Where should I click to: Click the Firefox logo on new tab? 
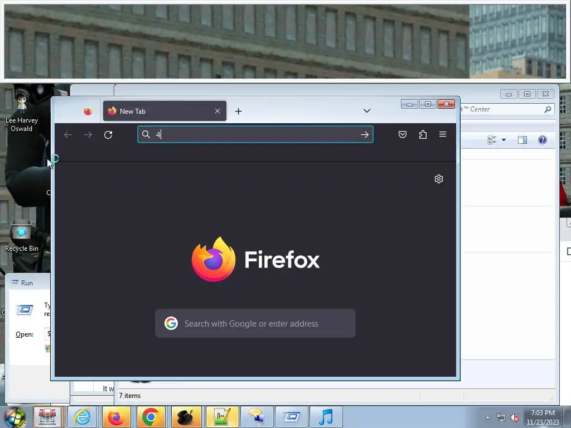[x=214, y=259]
